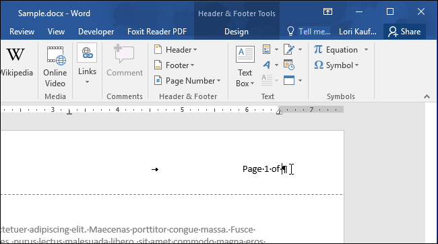Expand the Object dropdown arrow

[300, 81]
